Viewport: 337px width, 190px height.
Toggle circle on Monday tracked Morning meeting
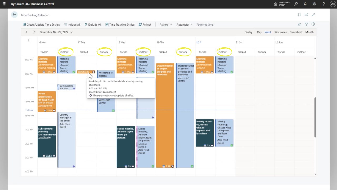(54, 72)
